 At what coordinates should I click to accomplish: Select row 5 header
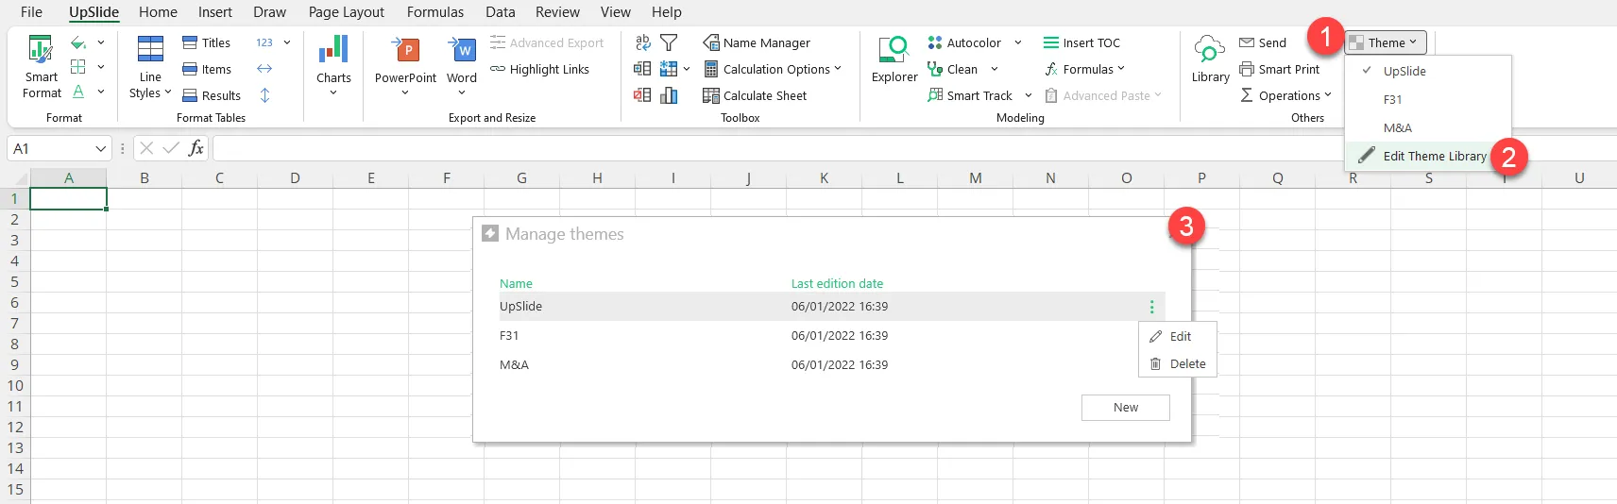[14, 281]
